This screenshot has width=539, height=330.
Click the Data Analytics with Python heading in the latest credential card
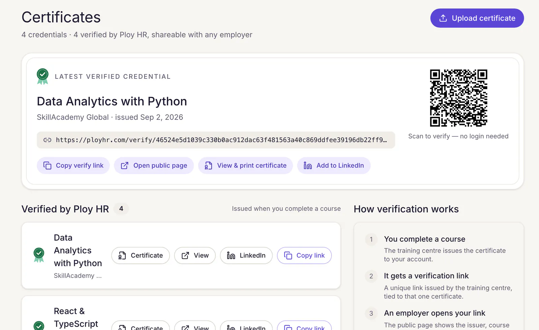point(112,101)
